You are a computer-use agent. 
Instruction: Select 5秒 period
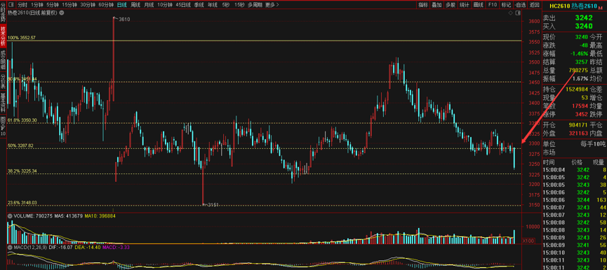pos(226,5)
